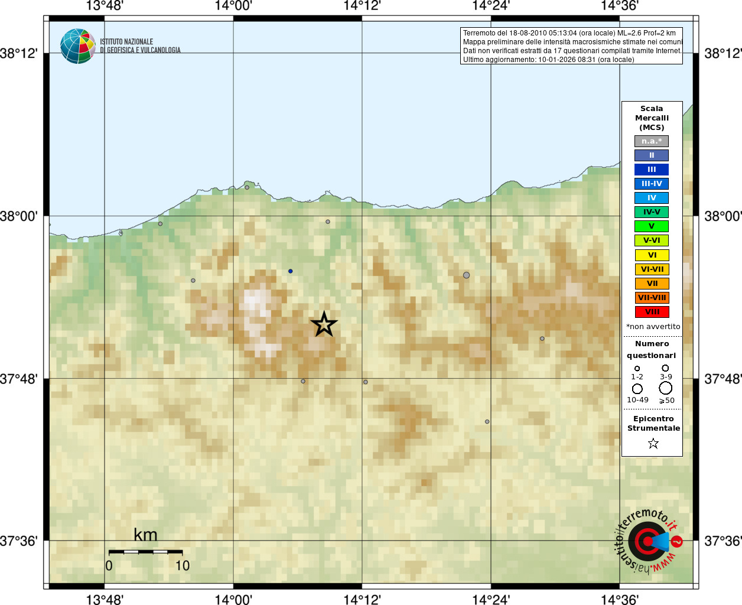Click the bottom axis 14°12' label
This screenshot has height=605, width=742.
pyautogui.click(x=362, y=599)
